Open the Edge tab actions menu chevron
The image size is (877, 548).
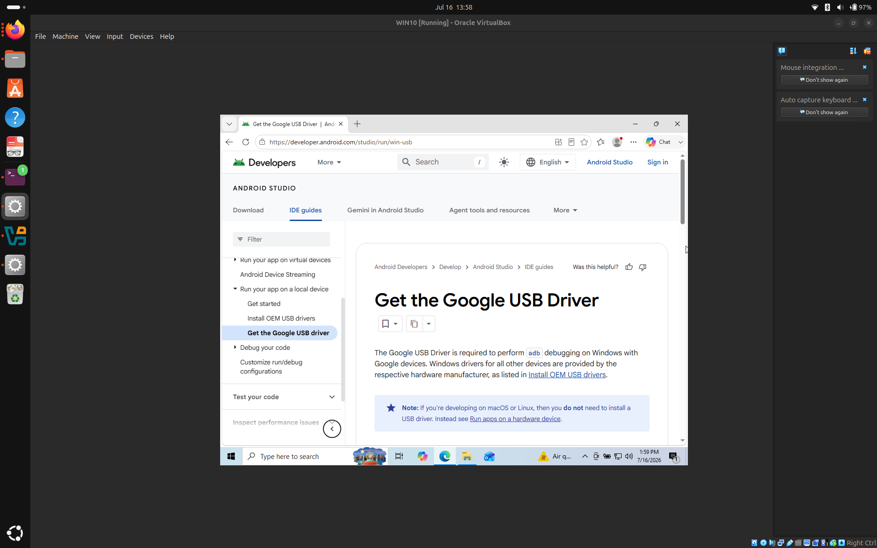coord(229,124)
